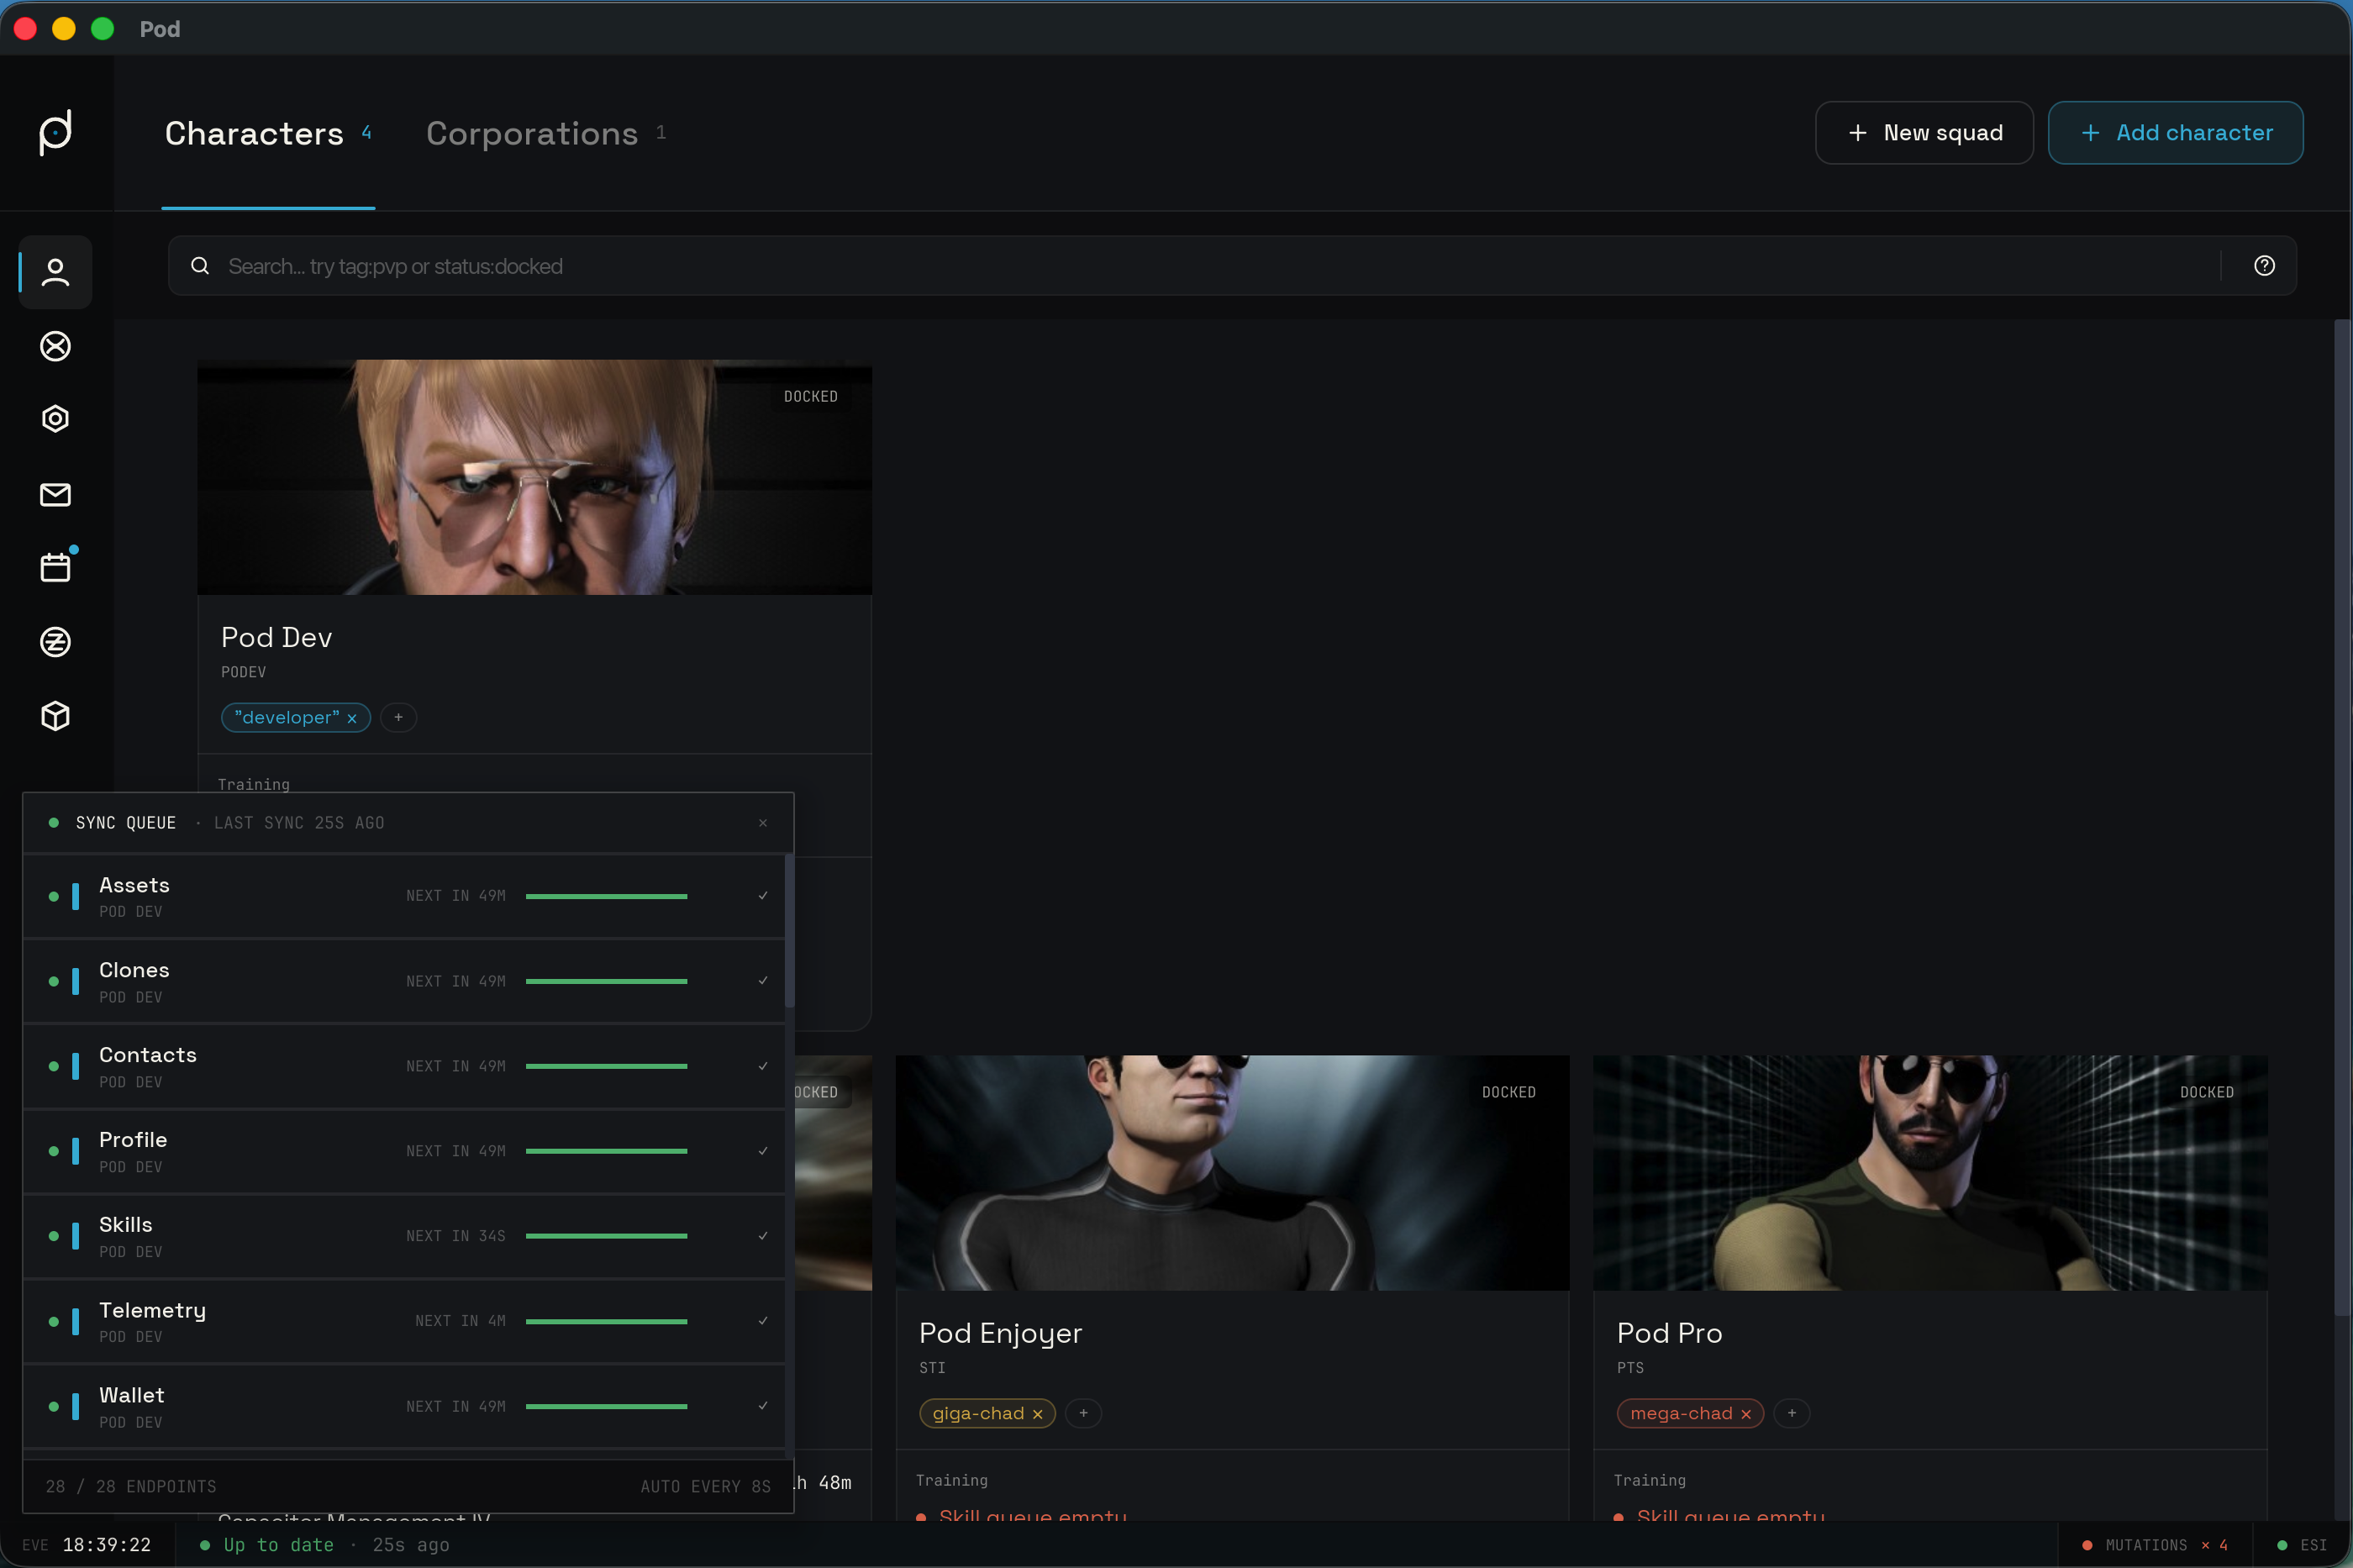The width and height of the screenshot is (2353, 1568).
Task: Click the "Up to date" status indicator
Action: tap(278, 1545)
